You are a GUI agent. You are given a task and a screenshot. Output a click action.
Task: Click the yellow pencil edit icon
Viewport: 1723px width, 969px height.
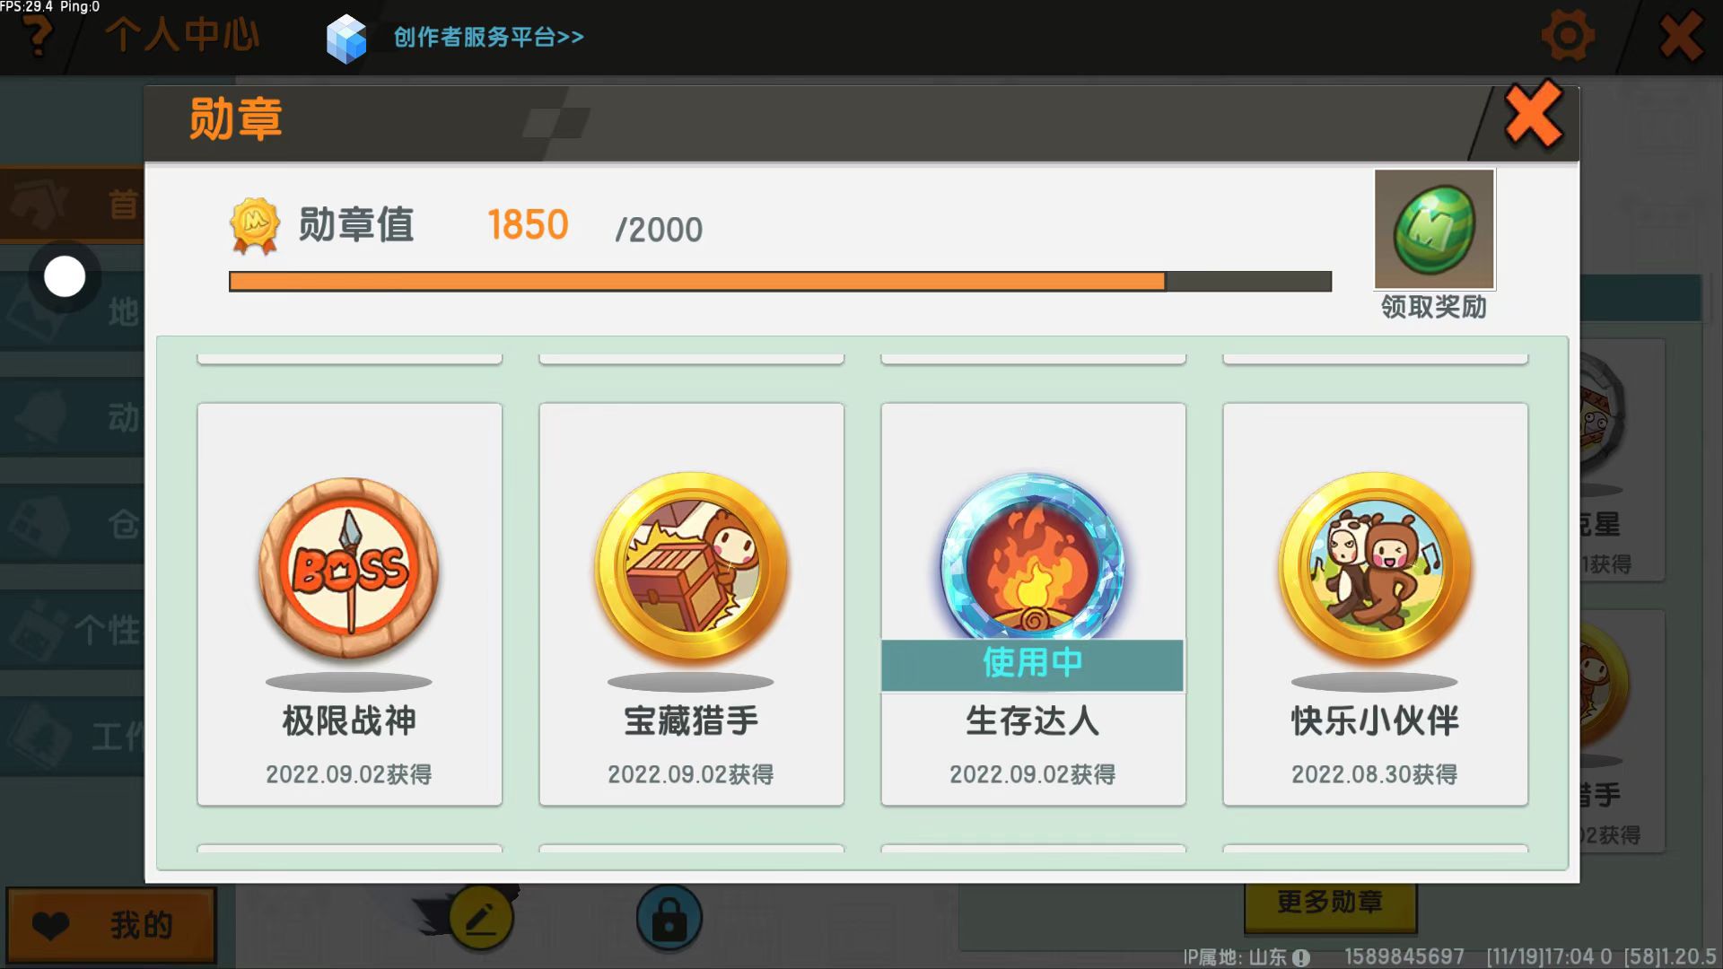pyautogui.click(x=481, y=918)
